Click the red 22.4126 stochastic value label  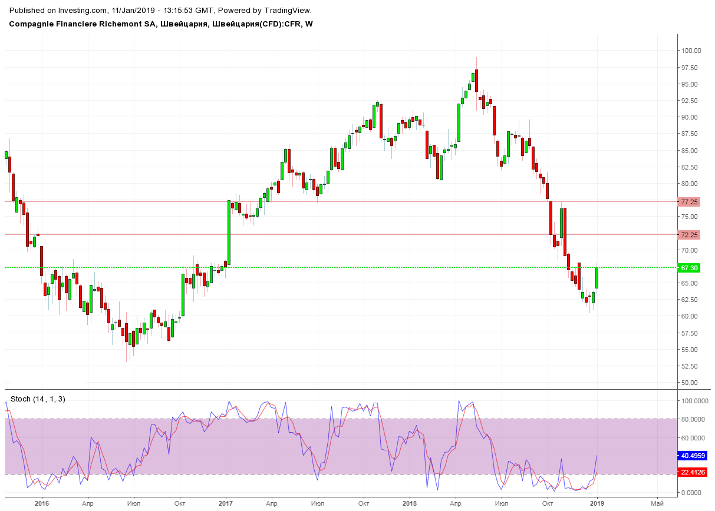point(693,472)
